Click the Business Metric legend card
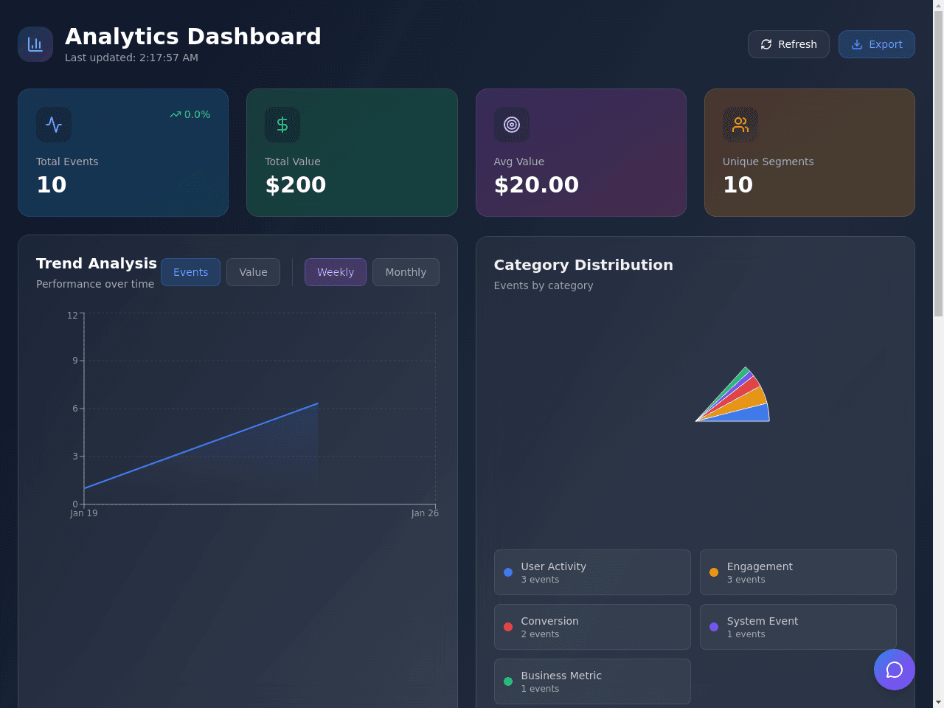The width and height of the screenshot is (944, 708). (x=592, y=681)
